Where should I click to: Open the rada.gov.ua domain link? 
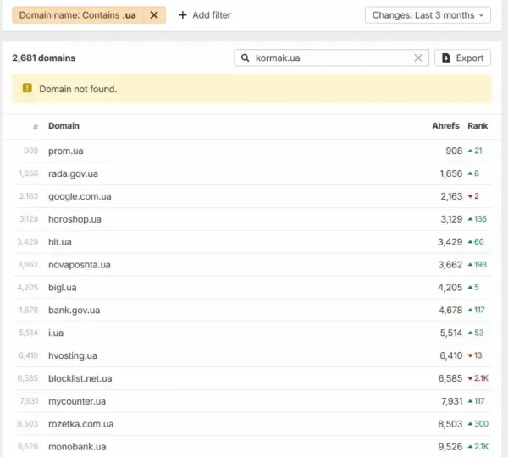click(x=73, y=173)
